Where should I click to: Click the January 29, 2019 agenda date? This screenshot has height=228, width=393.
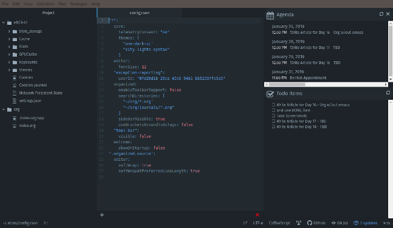288,57
